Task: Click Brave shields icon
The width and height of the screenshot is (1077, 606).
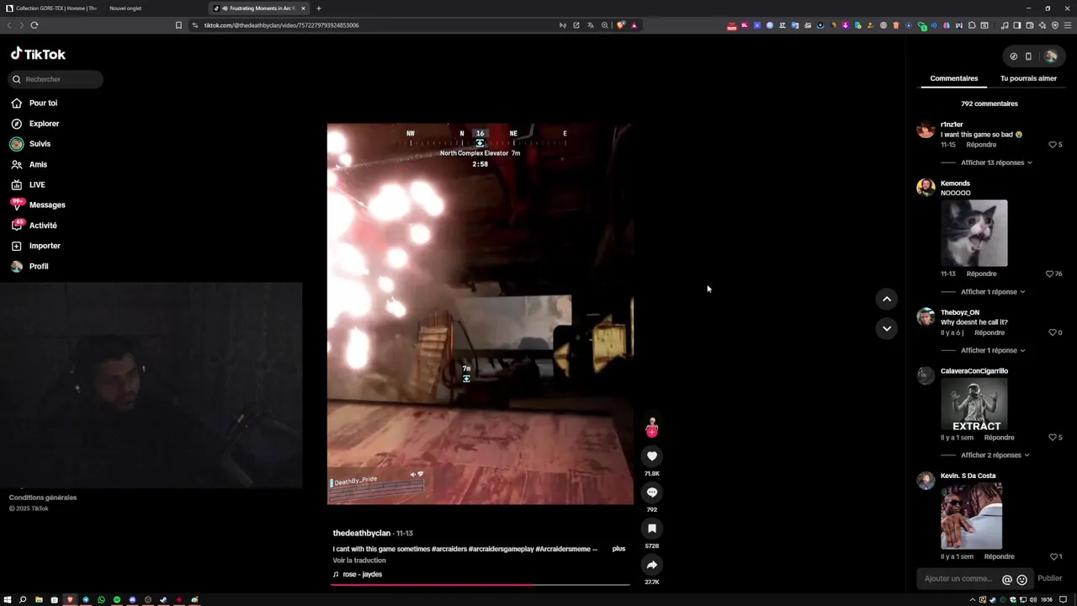Action: pyautogui.click(x=621, y=25)
